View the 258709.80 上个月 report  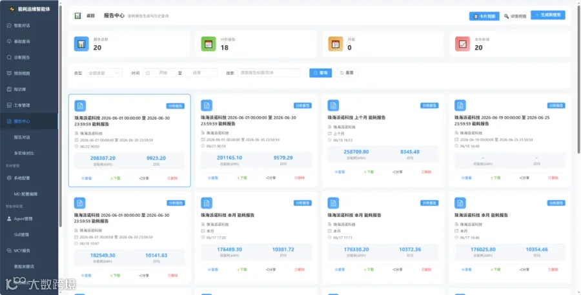(x=340, y=172)
